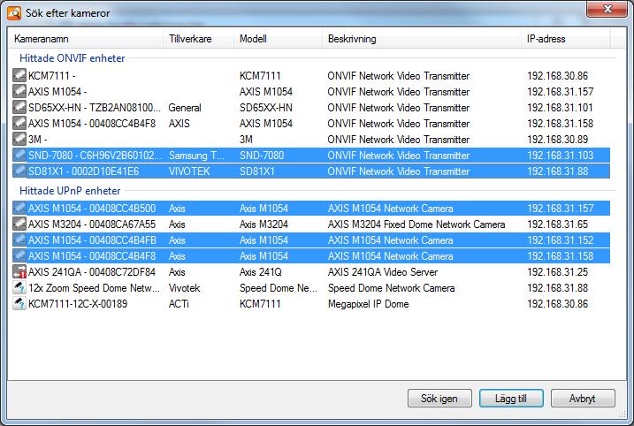
Task: Click the icon for ONVIF AXIS M1054 - 00408CC4B4F8
Action: 19,123
